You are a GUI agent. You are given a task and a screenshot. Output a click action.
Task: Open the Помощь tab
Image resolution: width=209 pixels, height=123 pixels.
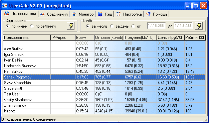coord(157,14)
